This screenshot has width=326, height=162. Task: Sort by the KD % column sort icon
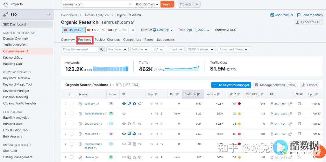click(x=239, y=94)
